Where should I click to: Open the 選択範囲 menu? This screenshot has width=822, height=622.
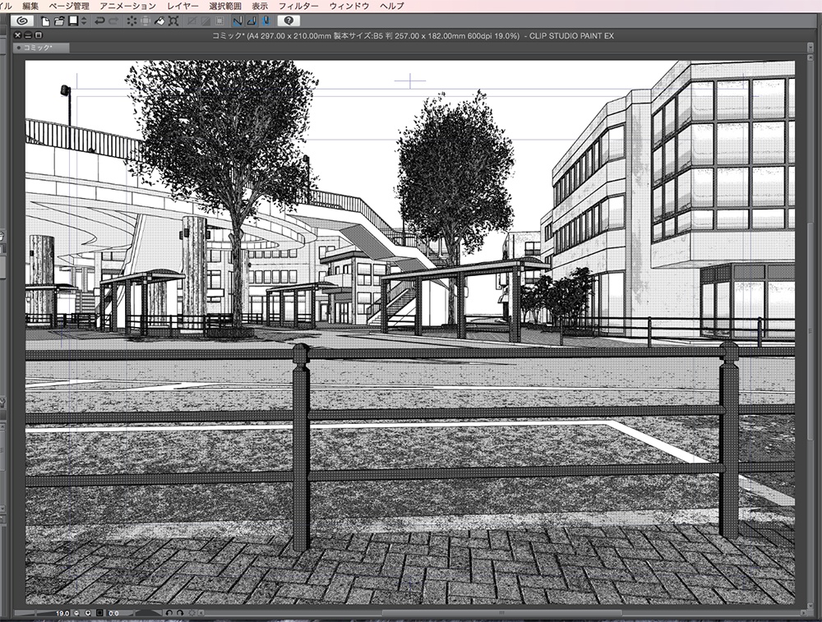tap(225, 6)
